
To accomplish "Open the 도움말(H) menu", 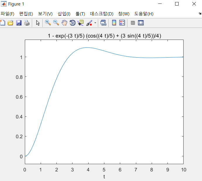I will point(144,14).
